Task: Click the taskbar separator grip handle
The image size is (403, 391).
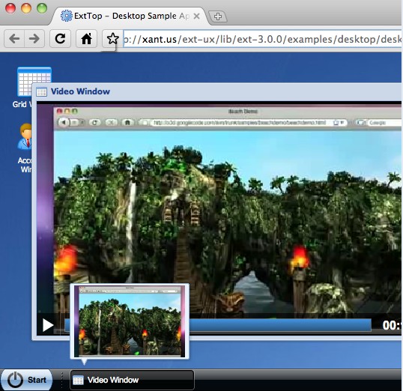Action: click(61, 380)
